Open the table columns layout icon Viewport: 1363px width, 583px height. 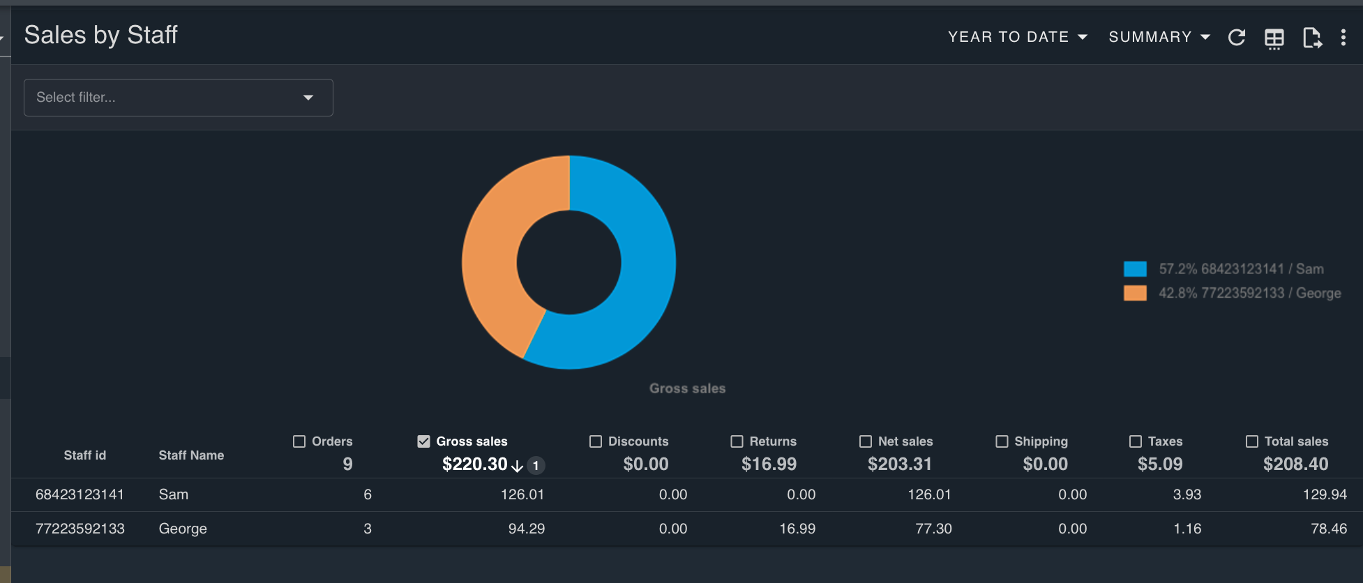click(x=1274, y=38)
